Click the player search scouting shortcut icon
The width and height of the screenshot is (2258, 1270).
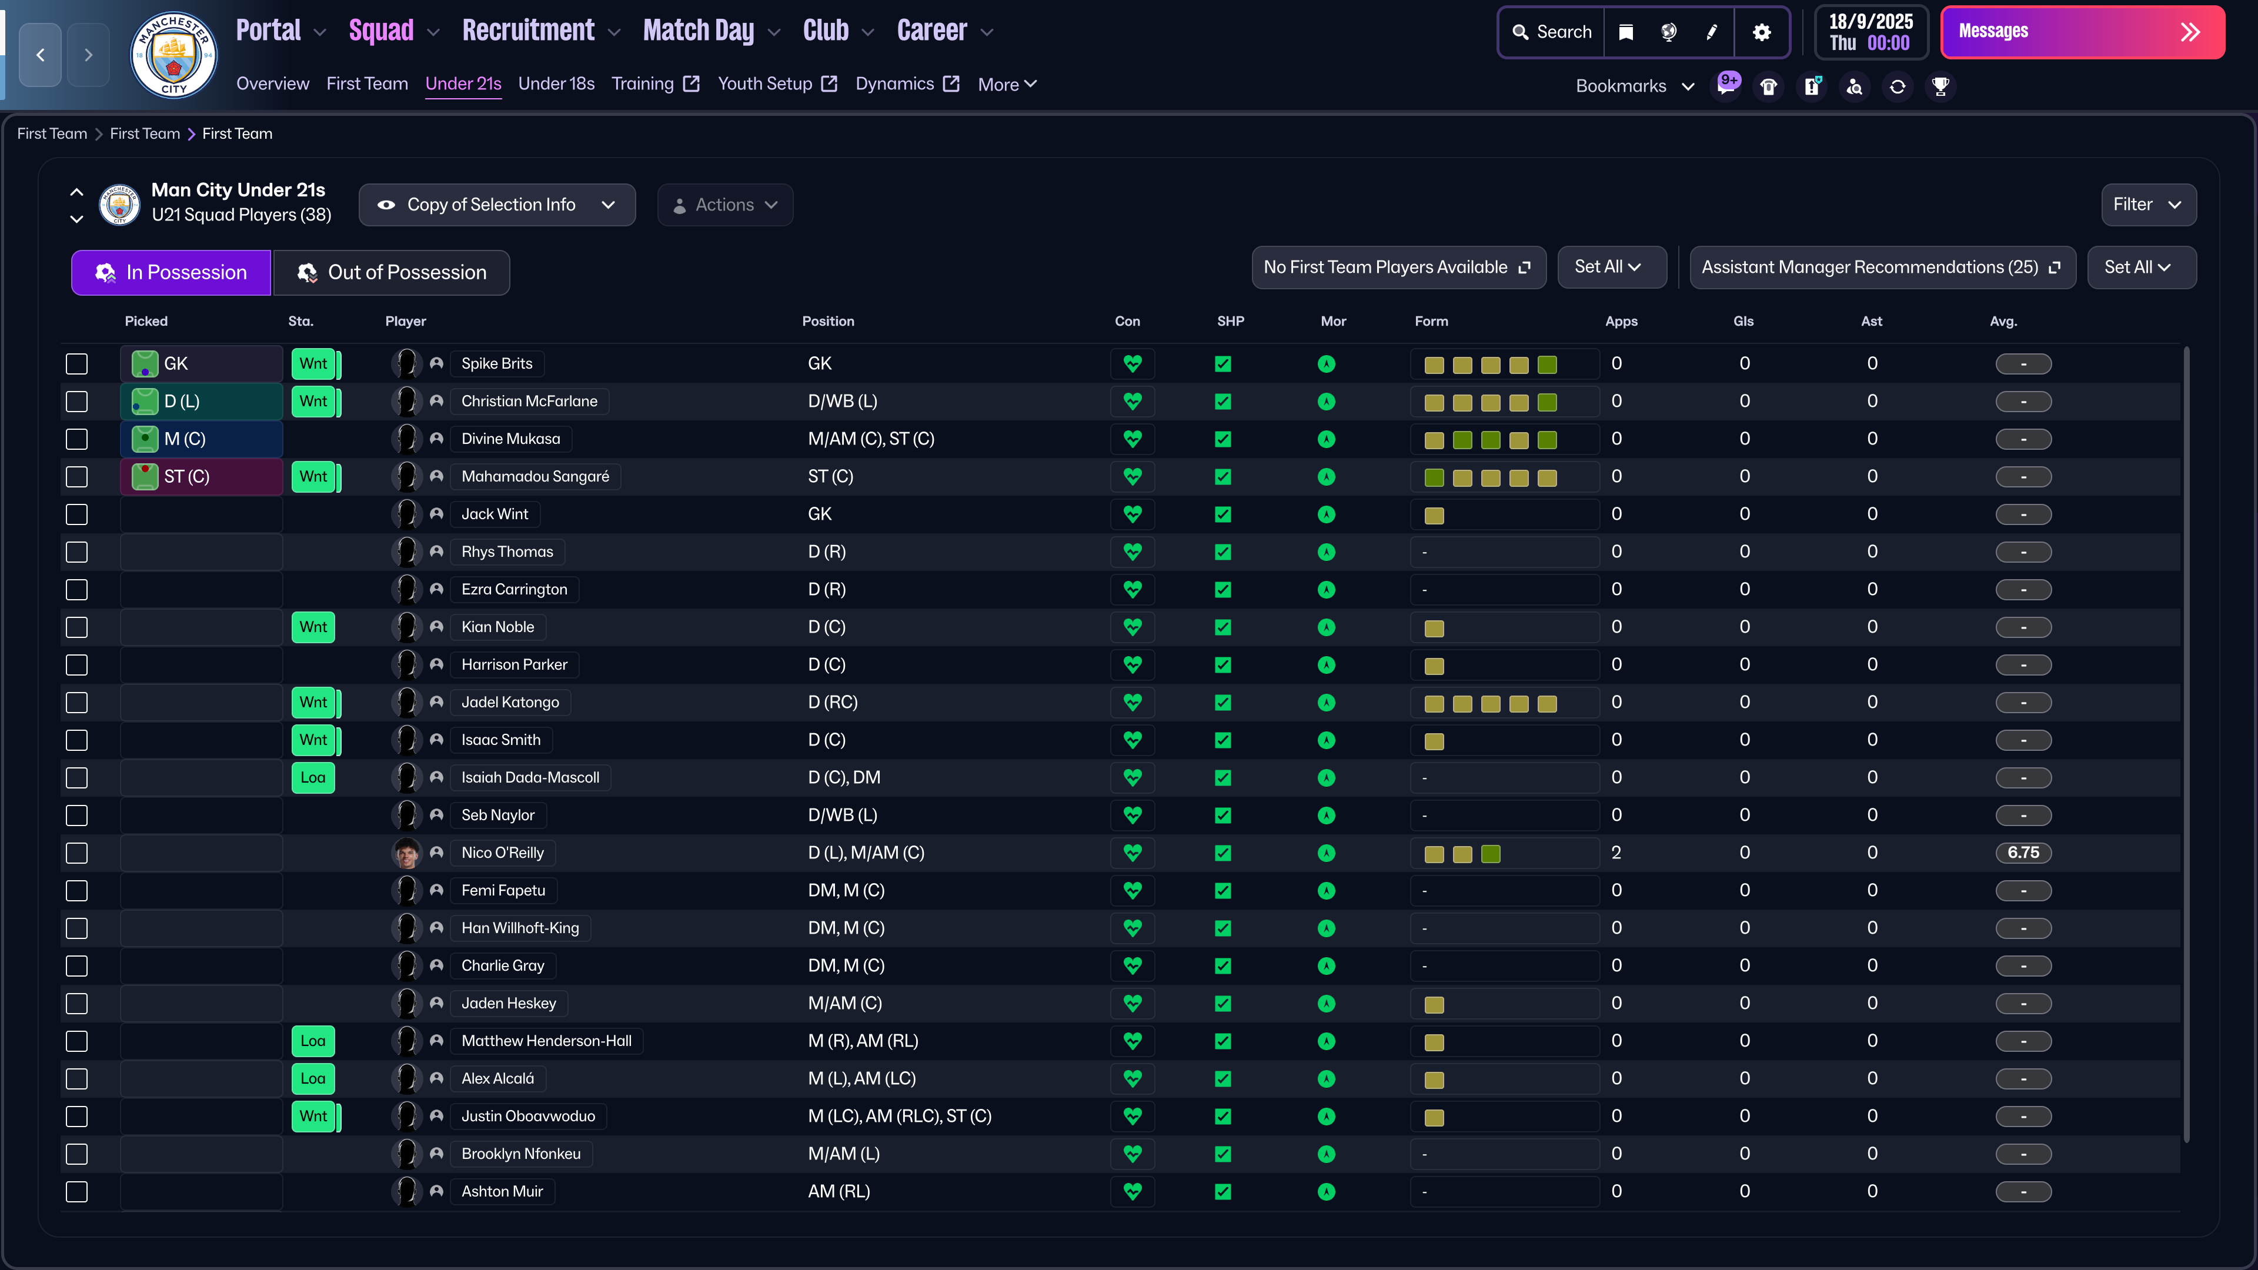point(1854,86)
